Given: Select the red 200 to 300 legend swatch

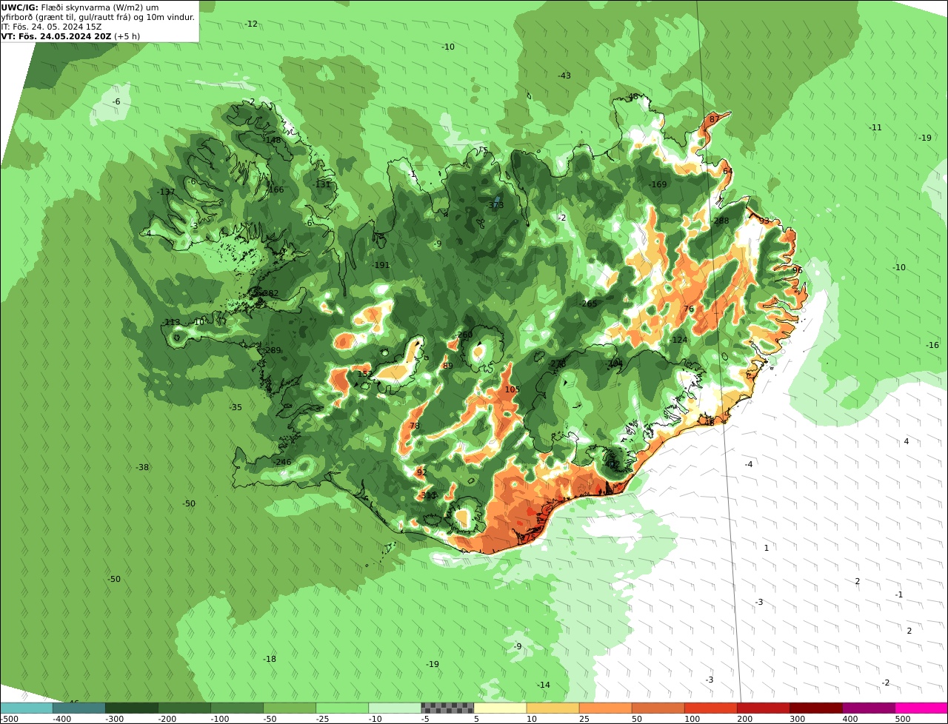Looking at the screenshot, I should tap(763, 708).
